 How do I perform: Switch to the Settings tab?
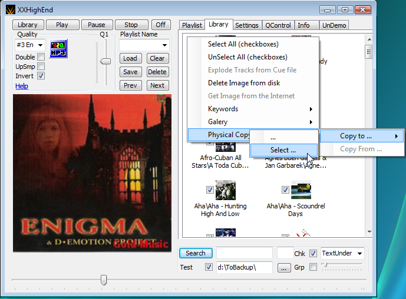(x=247, y=25)
